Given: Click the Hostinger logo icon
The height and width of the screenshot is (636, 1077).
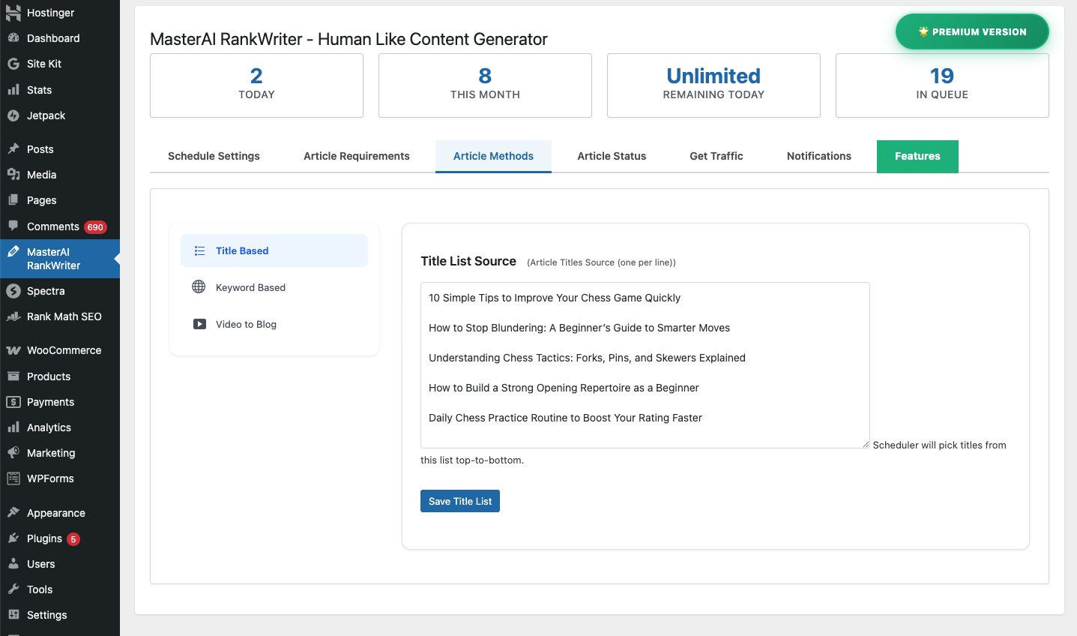Looking at the screenshot, I should tap(13, 13).
